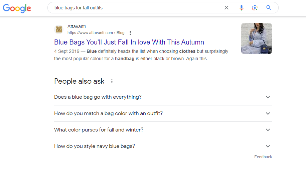Click the Attavanti site favicon
The height and width of the screenshot is (170, 306).
click(59, 29)
